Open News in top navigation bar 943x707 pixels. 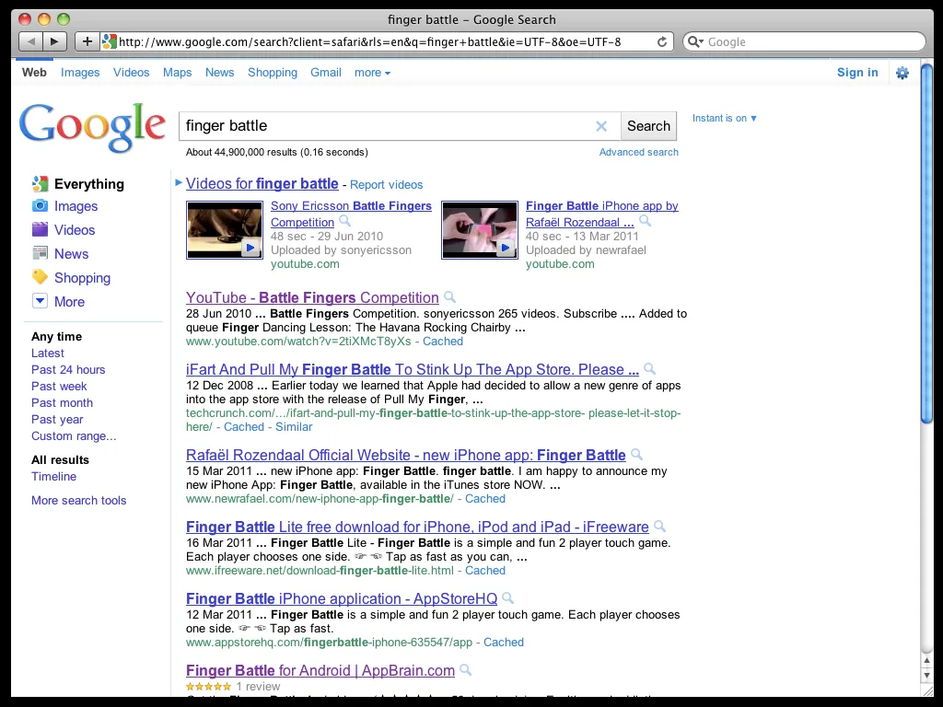219,73
